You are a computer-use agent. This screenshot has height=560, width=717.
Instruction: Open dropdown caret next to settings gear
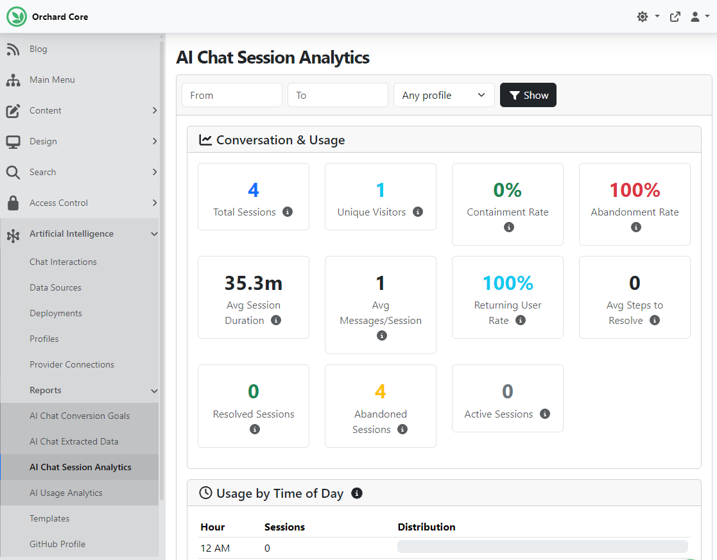tap(657, 16)
